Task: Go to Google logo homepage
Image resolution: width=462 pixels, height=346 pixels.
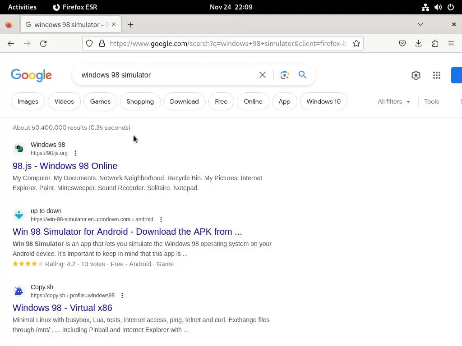Action: pyautogui.click(x=32, y=75)
